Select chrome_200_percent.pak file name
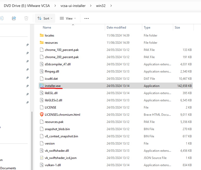 point(62,57)
